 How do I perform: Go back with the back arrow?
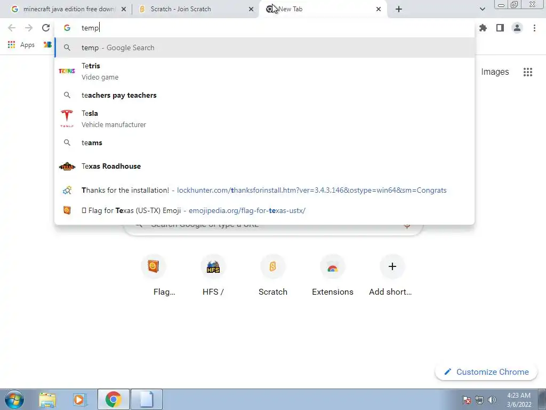(x=12, y=28)
